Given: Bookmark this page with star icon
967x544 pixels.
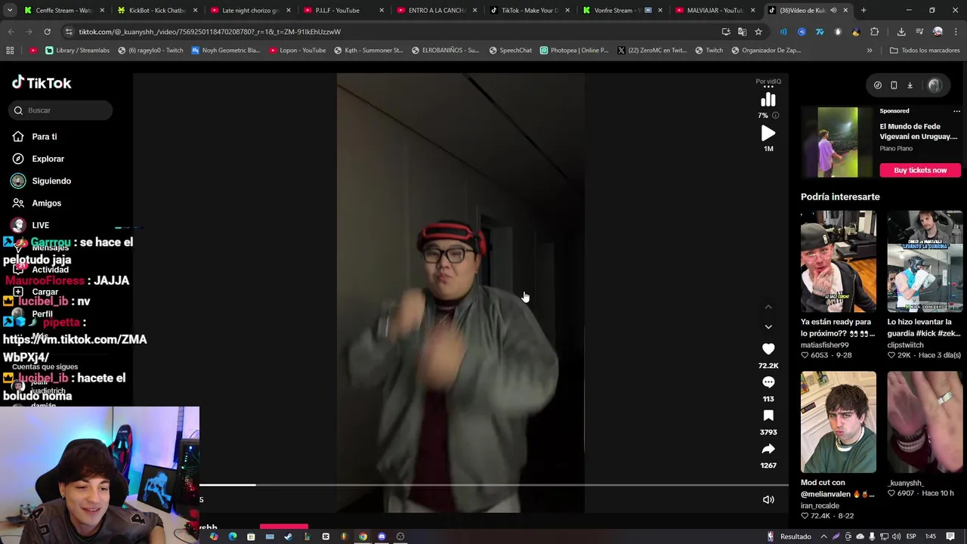Looking at the screenshot, I should [758, 32].
